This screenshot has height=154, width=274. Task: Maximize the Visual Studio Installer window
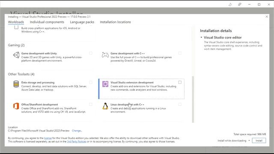[x=259, y=5]
